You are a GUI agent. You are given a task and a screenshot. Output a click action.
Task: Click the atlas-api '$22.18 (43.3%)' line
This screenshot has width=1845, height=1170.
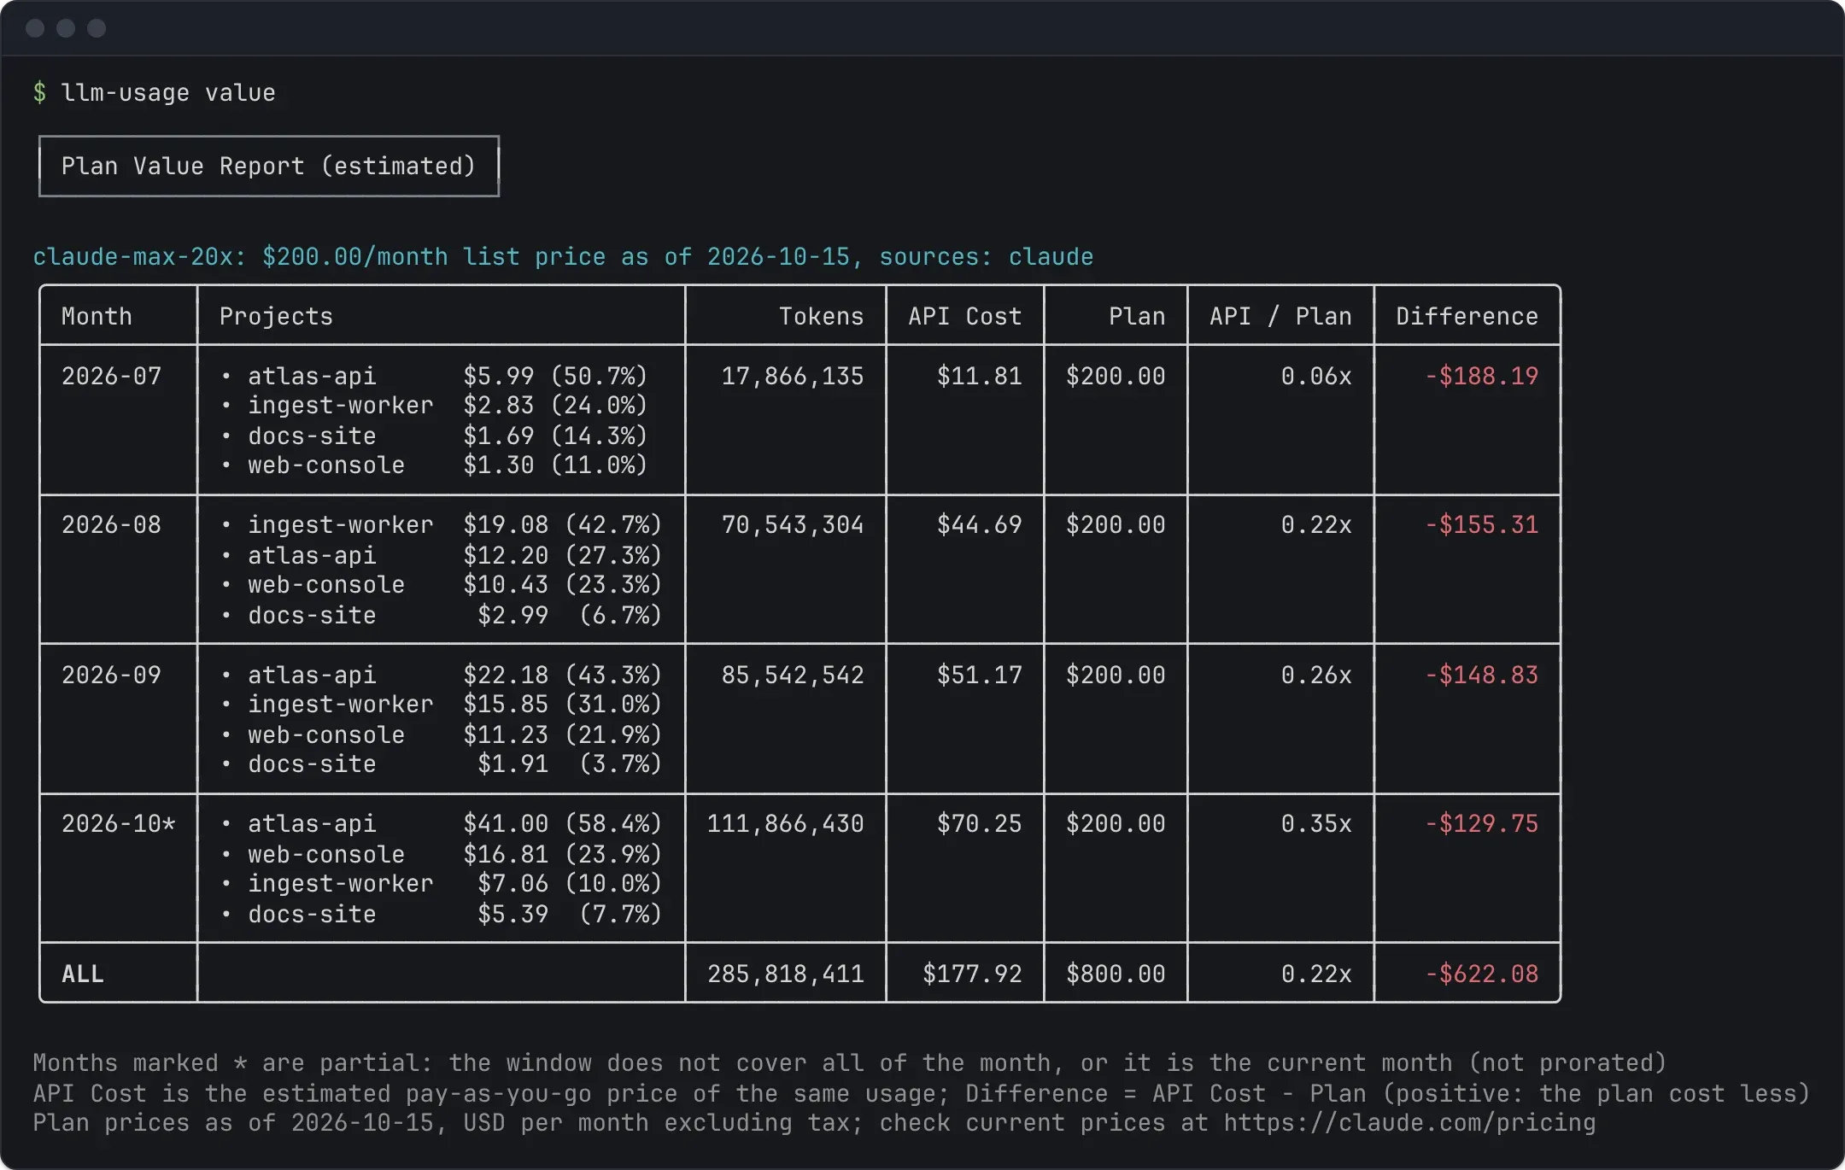tap(442, 675)
